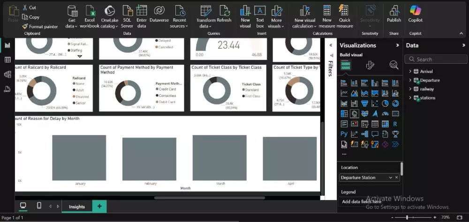Open DAX query view in left sidebar

click(8, 89)
